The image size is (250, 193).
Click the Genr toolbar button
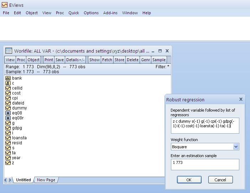[x=145, y=60]
